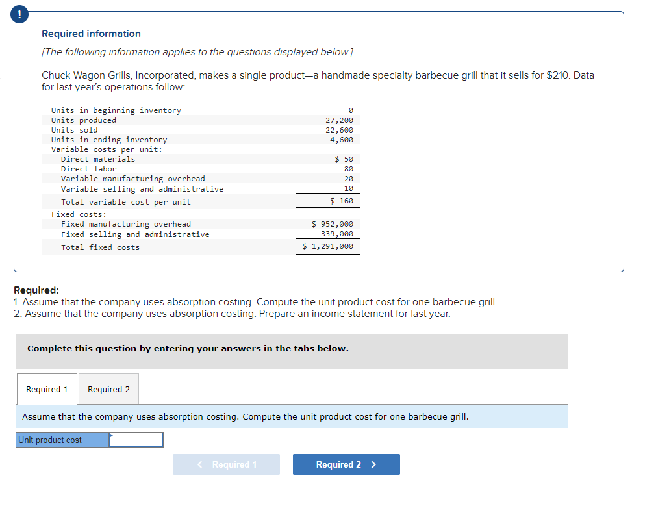Select the Unit product cost label cell

pos(62,440)
